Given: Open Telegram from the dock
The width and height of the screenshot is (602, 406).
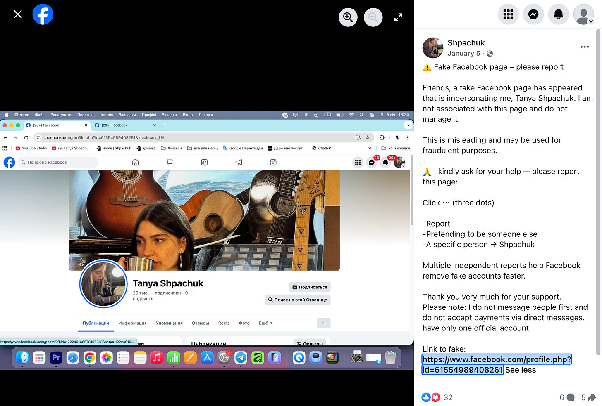Looking at the screenshot, I should pos(241,357).
